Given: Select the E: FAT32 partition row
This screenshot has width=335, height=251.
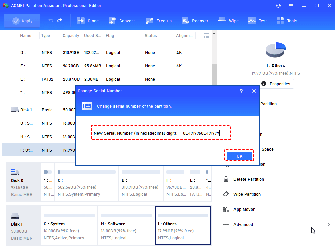Looking at the screenshot, I should 107,79.
